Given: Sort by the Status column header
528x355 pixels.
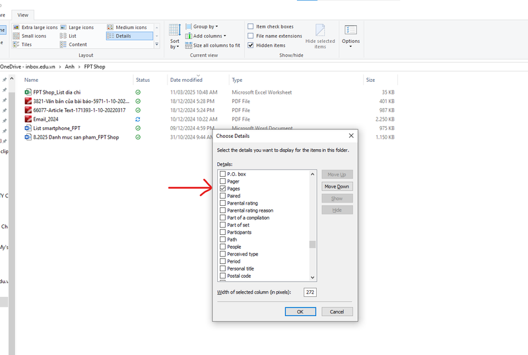Looking at the screenshot, I should (x=143, y=80).
